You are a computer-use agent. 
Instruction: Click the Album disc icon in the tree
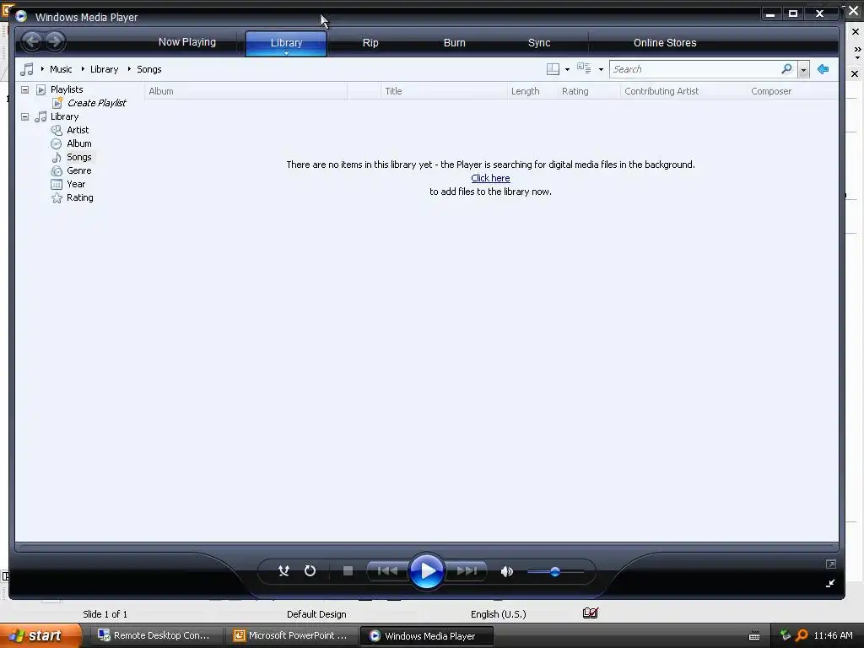[57, 143]
